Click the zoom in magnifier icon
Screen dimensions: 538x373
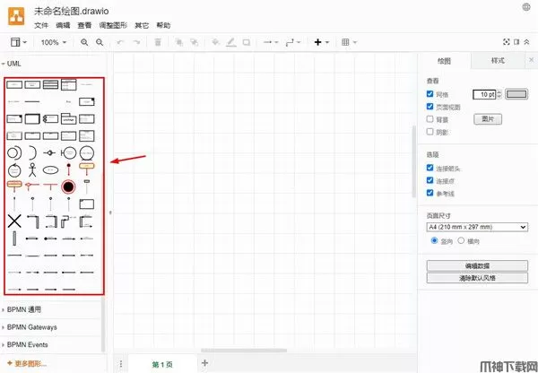tap(84, 42)
